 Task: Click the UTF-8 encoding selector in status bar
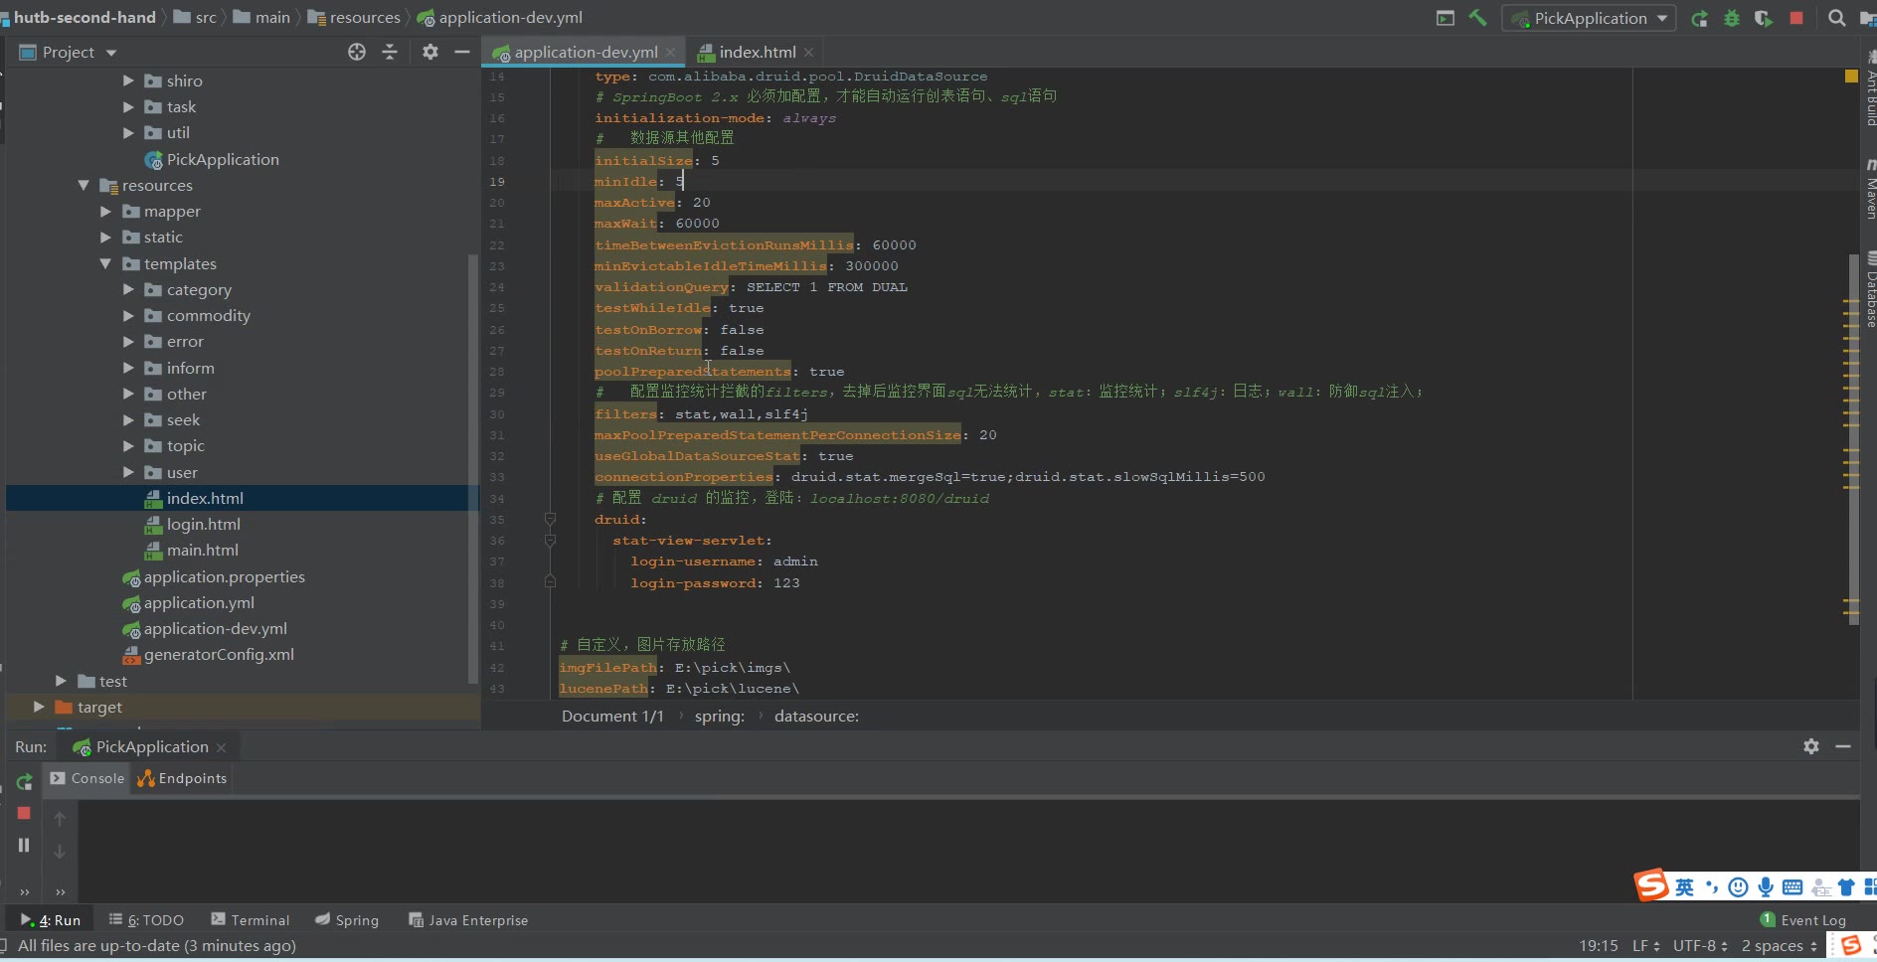1699,945
